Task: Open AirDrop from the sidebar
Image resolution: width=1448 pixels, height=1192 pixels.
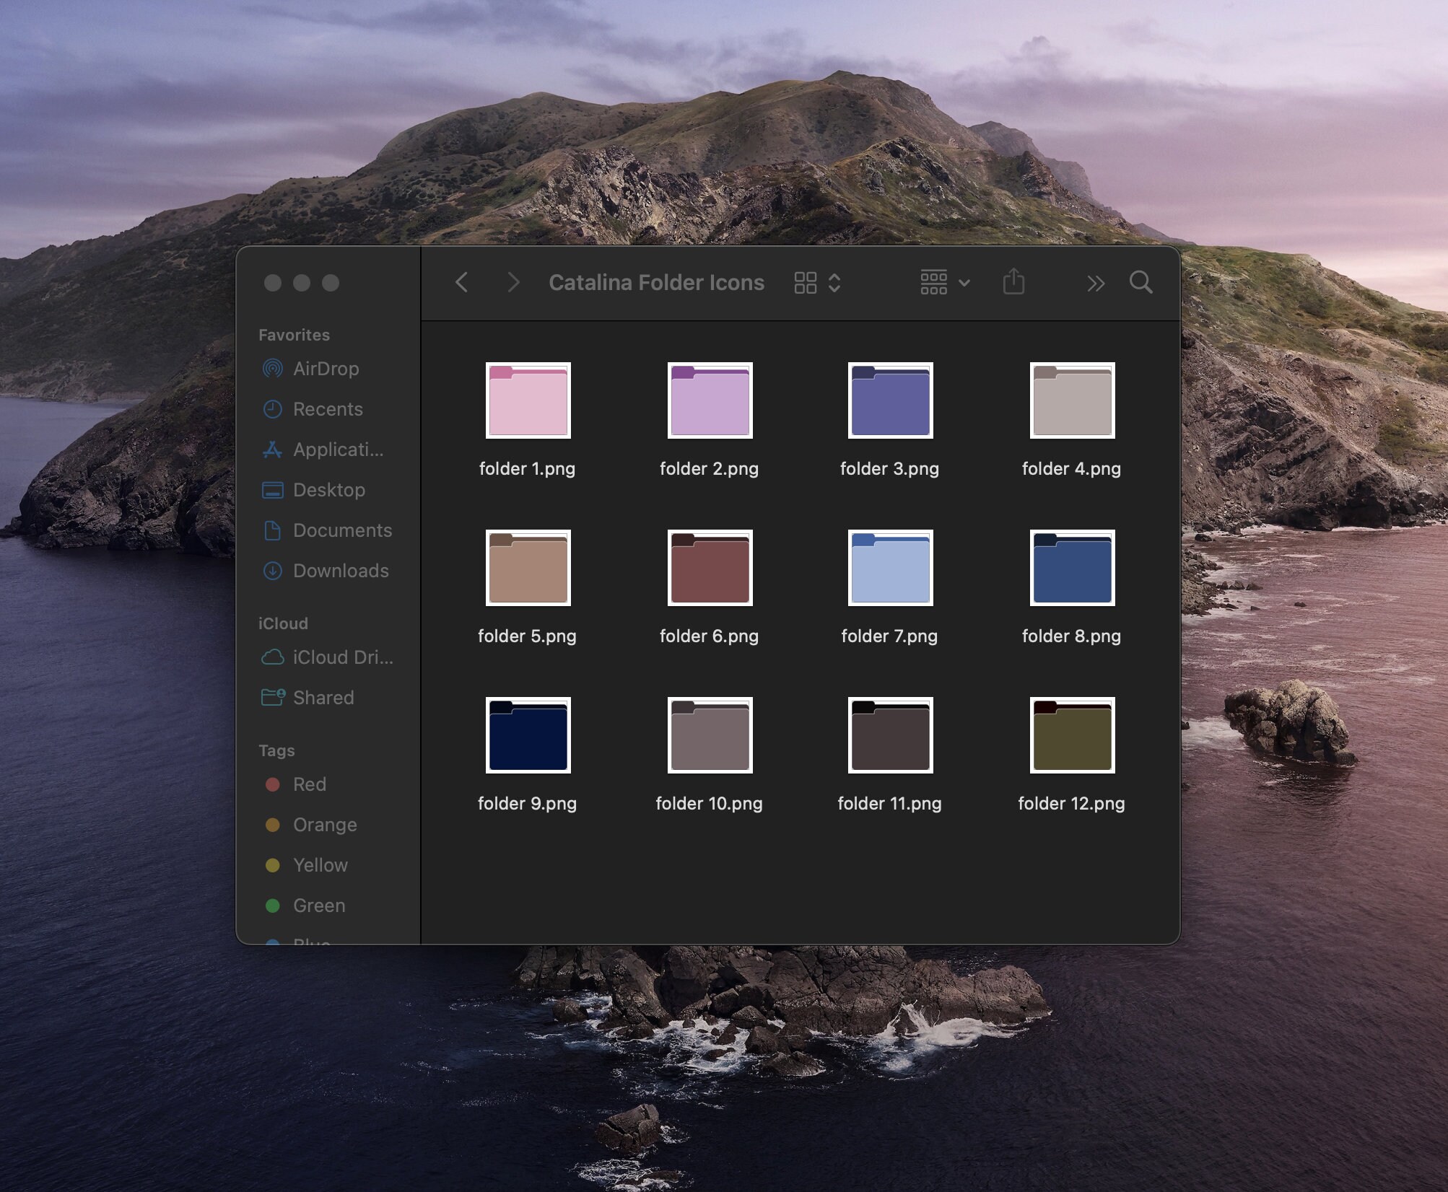Action: click(325, 369)
